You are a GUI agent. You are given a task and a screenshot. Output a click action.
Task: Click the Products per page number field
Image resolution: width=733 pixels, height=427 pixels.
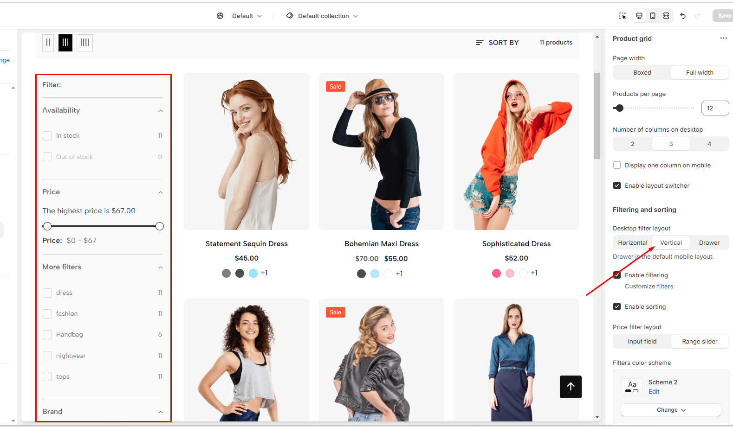tap(715, 108)
